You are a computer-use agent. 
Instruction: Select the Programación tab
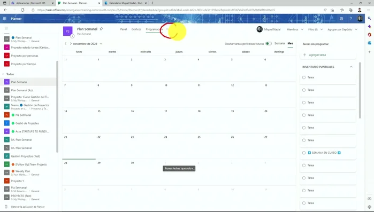point(154,29)
